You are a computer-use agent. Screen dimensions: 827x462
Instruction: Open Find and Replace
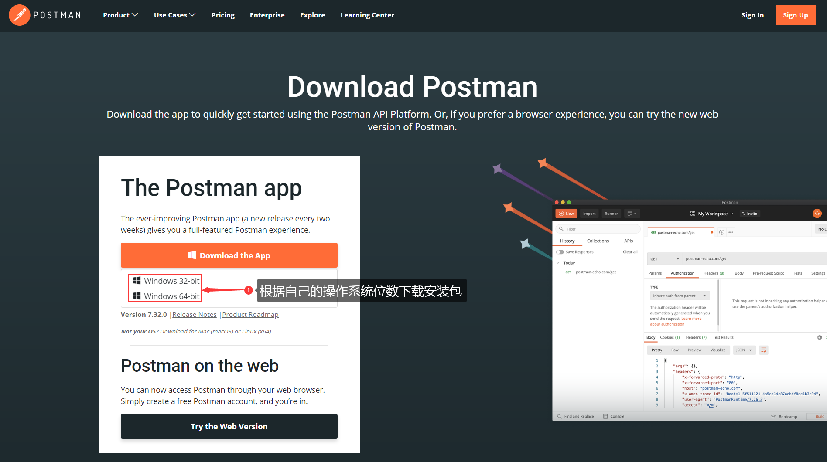pos(575,416)
